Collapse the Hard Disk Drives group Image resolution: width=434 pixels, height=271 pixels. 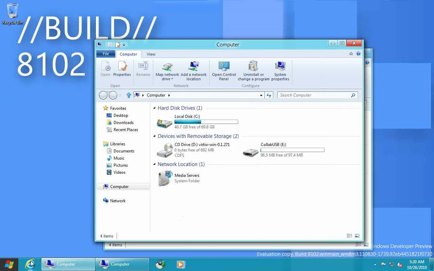tap(155, 108)
